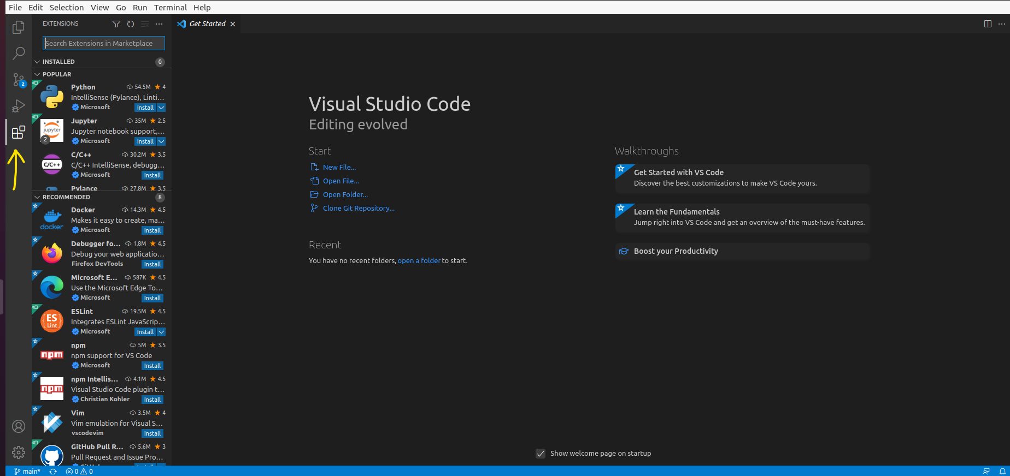Open the Accounts menu icon
1010x476 pixels.
tap(19, 426)
